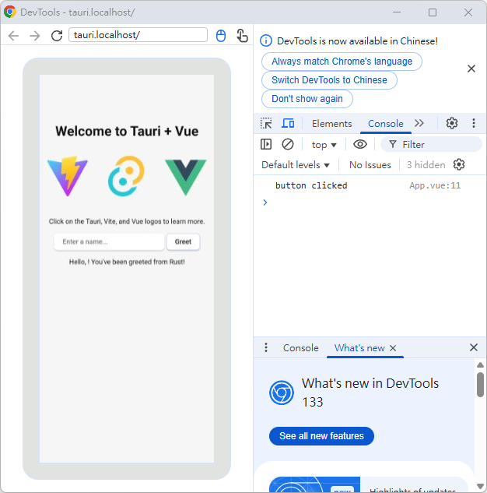487x493 pixels.
Task: Go forward using the forward arrow
Action: pos(35,36)
